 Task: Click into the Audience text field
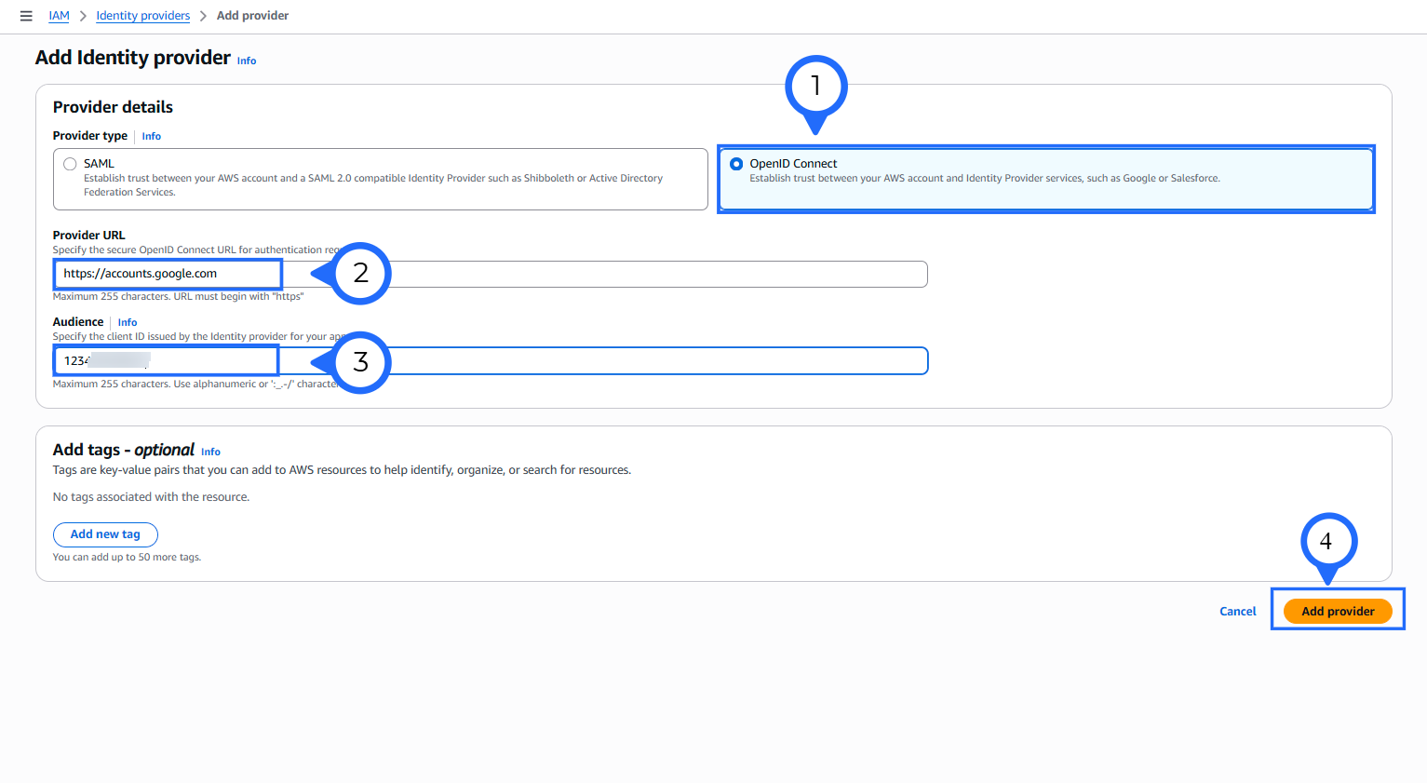pyautogui.click(x=605, y=361)
